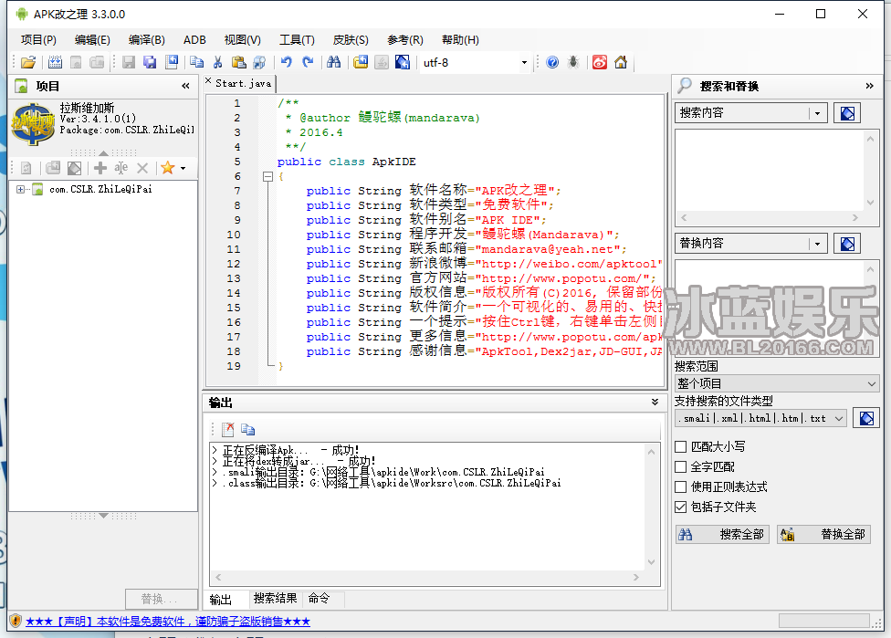Viewport: 891px width, 638px height.
Task: Click the 替换全部 button
Action: point(823,534)
